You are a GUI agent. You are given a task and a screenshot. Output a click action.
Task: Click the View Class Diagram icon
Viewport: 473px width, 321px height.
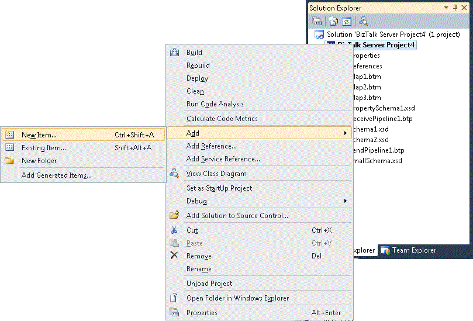coord(174,173)
